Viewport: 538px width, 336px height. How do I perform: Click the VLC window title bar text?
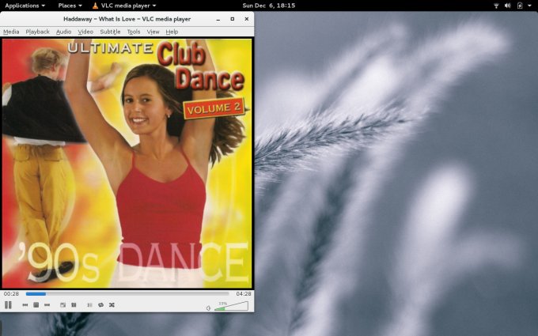click(x=127, y=19)
